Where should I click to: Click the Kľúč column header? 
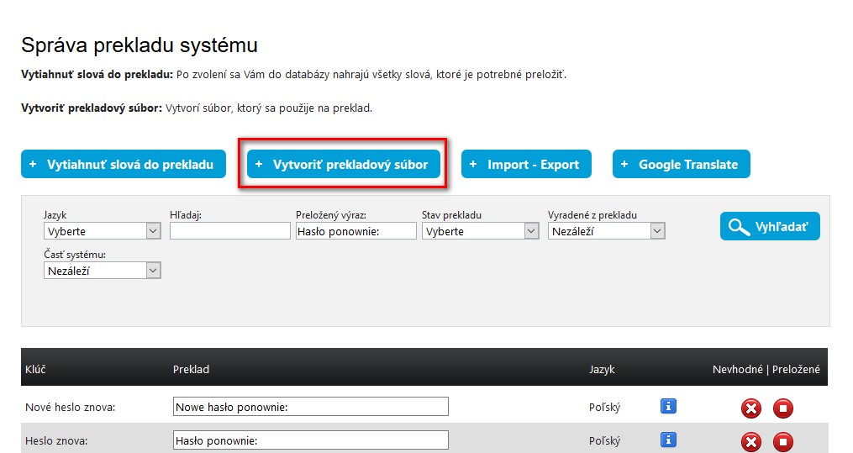[36, 369]
